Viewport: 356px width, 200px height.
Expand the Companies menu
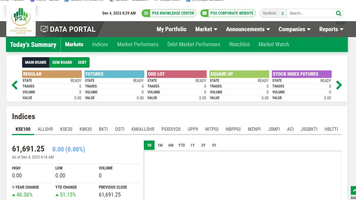pyautogui.click(x=295, y=29)
